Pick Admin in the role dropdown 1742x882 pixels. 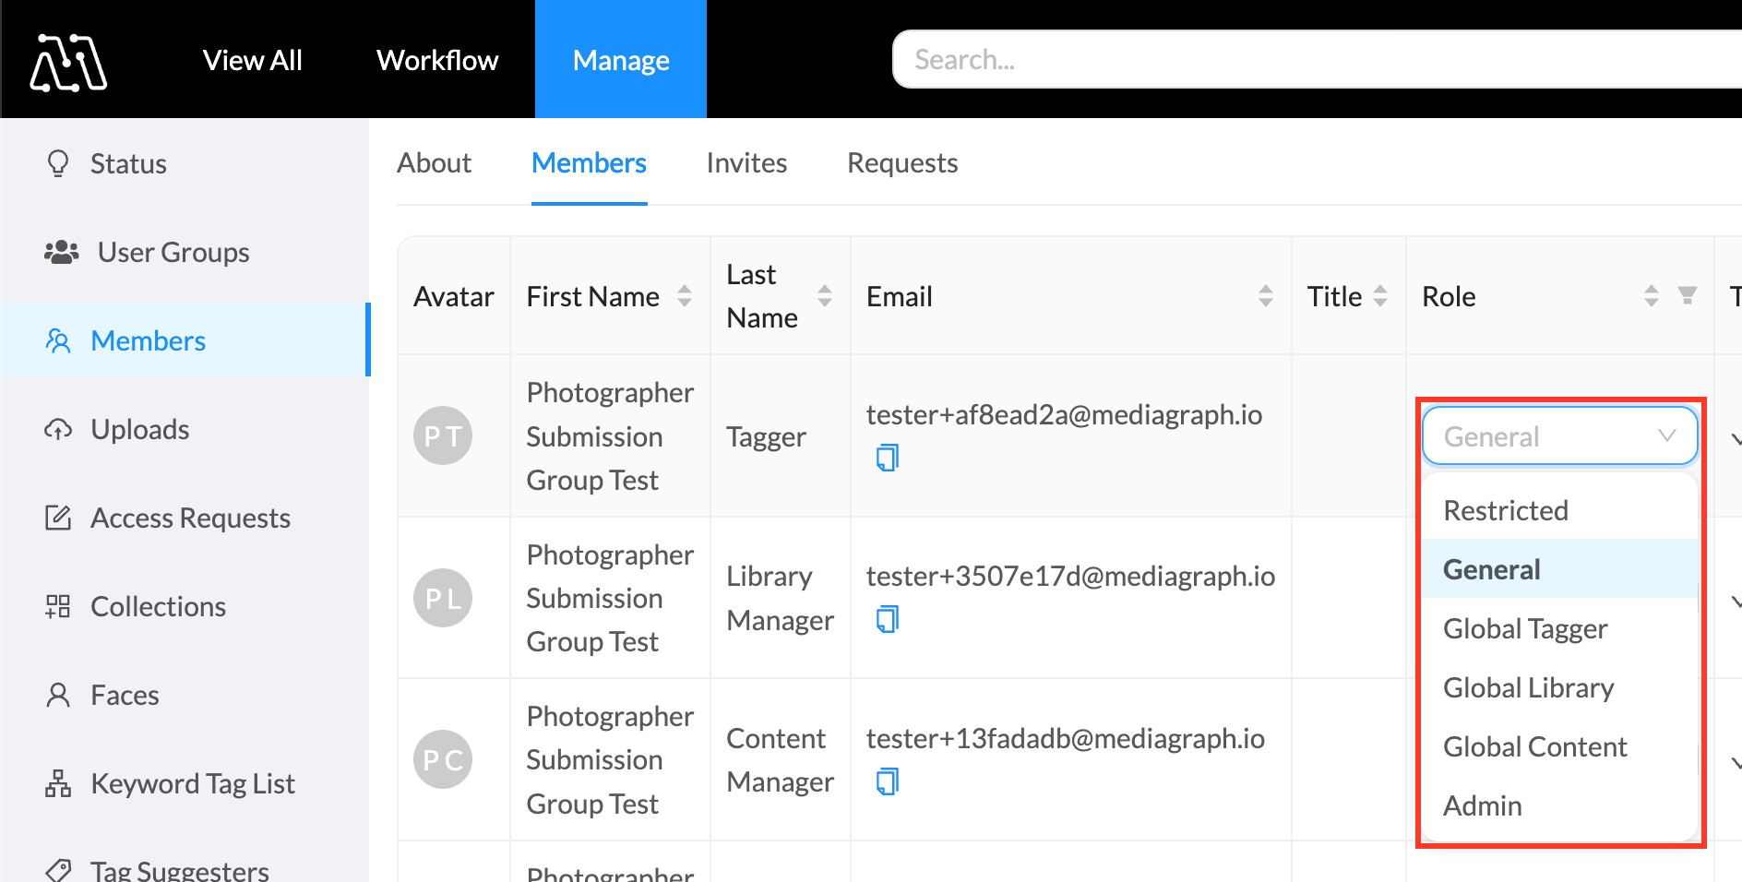click(1482, 805)
